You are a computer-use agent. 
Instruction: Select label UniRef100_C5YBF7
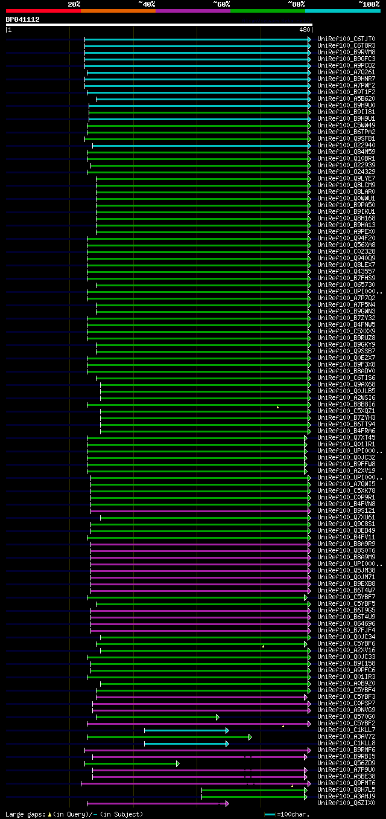pyautogui.click(x=346, y=597)
